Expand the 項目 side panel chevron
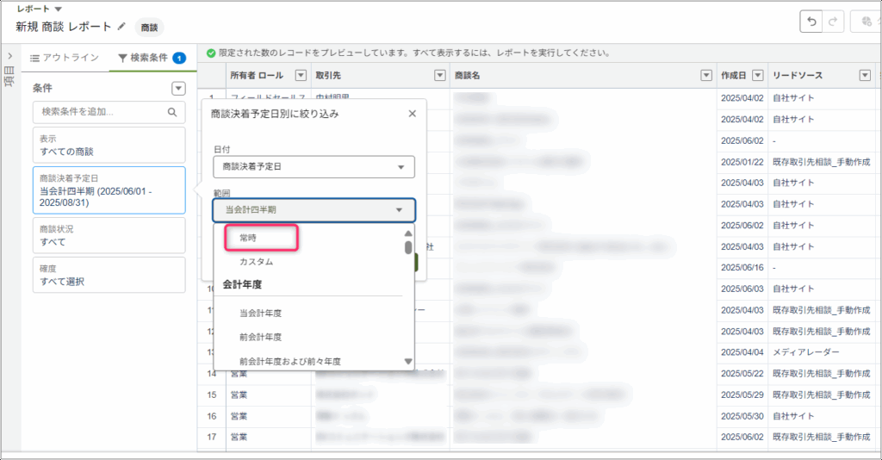This screenshot has height=460, width=882. [x=9, y=57]
